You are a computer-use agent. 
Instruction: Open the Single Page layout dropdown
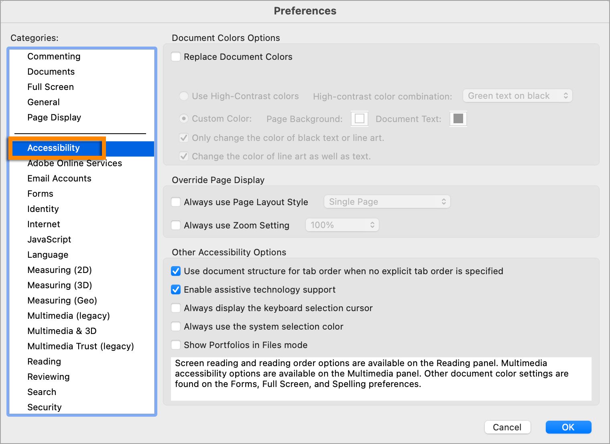point(387,202)
